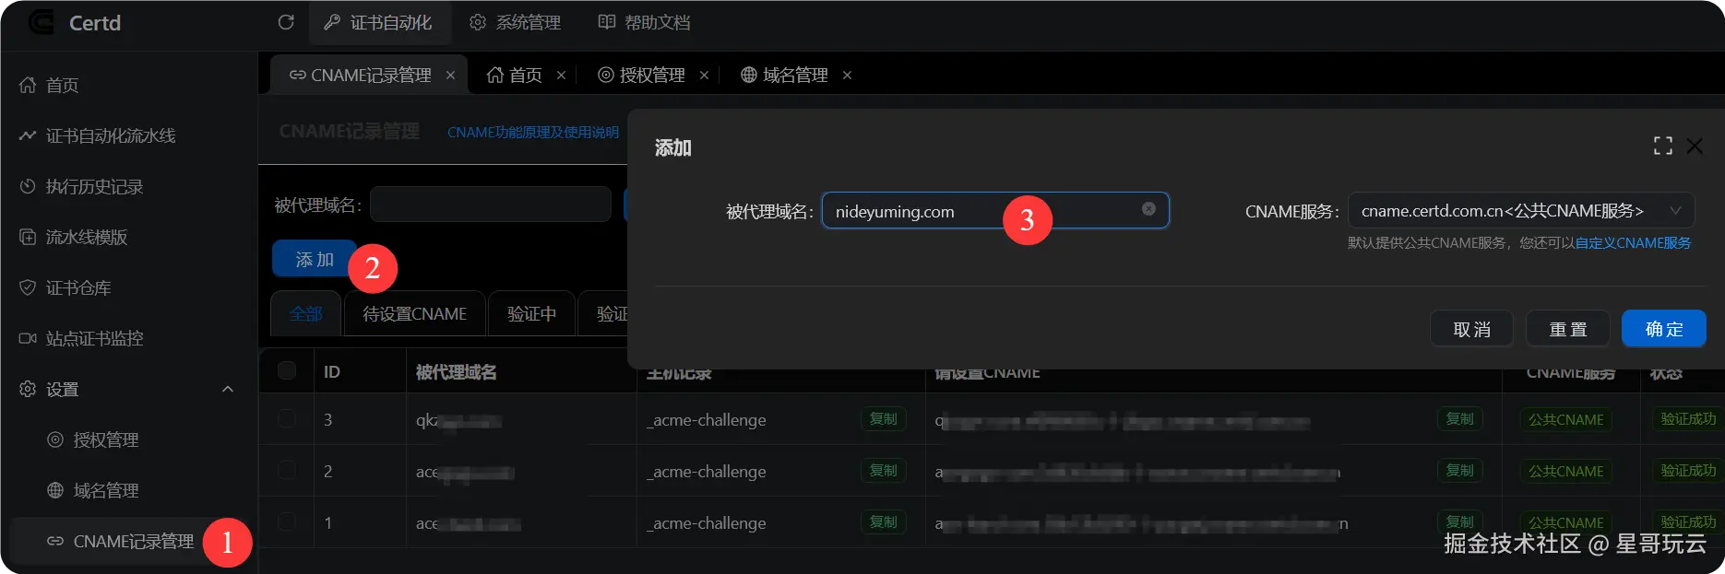The width and height of the screenshot is (1725, 574).
Task: Click 验证成功 status in row 2
Action: click(x=1688, y=471)
